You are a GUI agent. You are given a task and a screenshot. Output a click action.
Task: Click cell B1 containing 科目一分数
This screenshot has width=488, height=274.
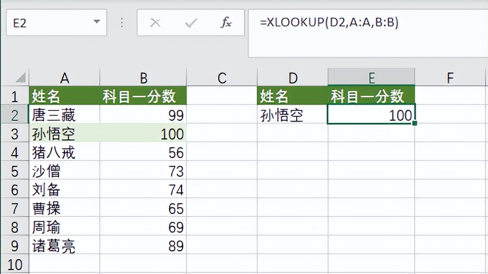[x=143, y=96]
